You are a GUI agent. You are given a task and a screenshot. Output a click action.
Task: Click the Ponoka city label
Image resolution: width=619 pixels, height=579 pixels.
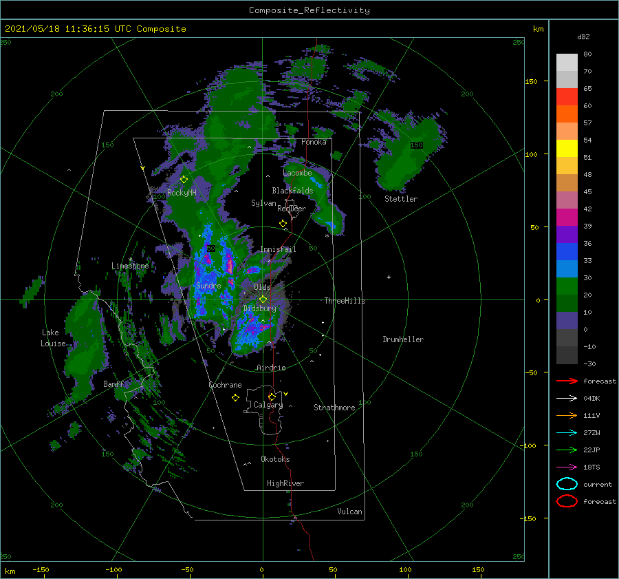point(314,142)
